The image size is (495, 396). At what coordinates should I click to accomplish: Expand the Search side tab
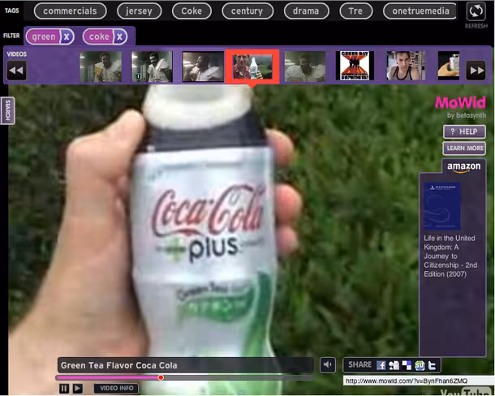[x=7, y=110]
